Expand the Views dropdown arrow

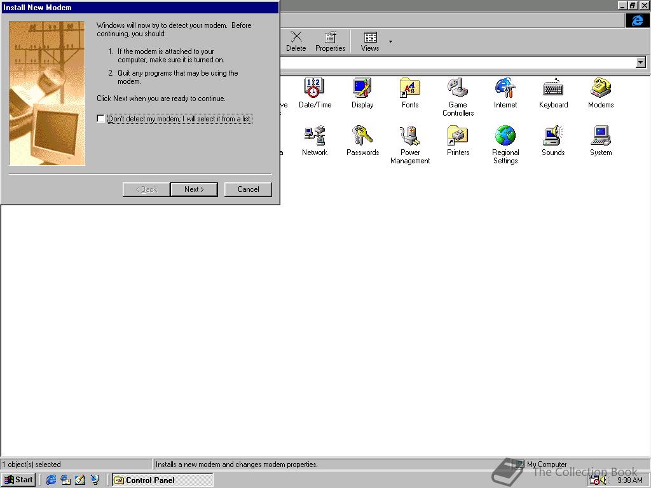pos(390,41)
